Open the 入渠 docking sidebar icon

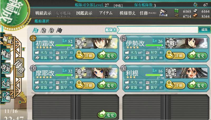6,83
